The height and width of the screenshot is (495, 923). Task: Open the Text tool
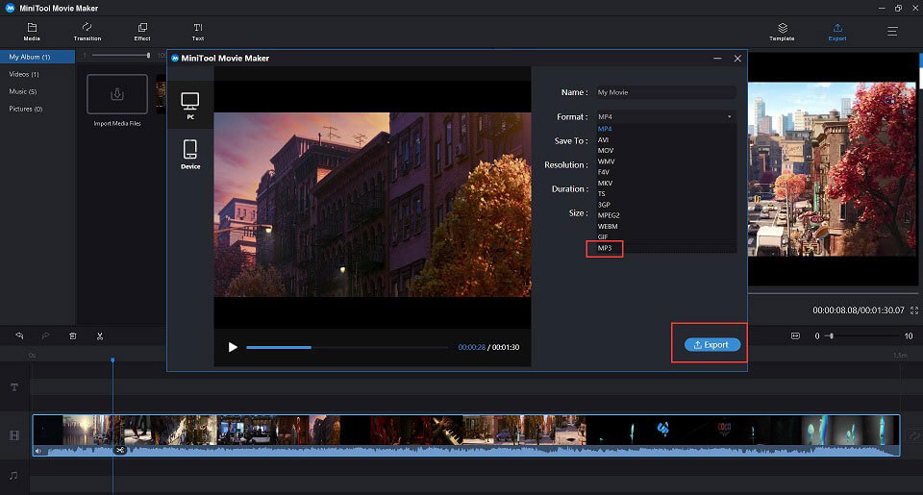pos(198,32)
